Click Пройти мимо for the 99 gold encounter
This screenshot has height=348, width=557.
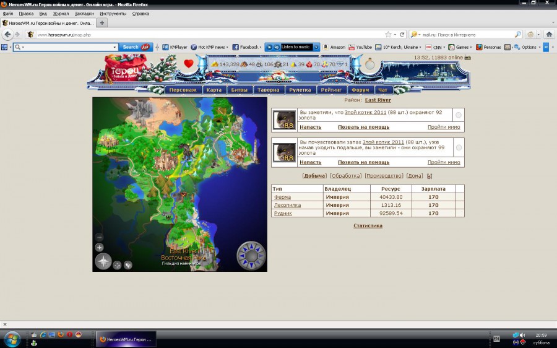pyautogui.click(x=444, y=162)
